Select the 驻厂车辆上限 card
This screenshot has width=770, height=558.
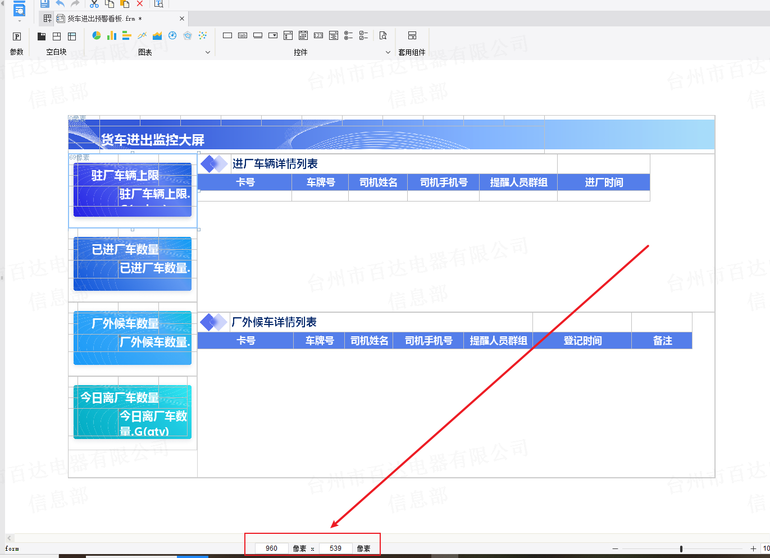pyautogui.click(x=133, y=190)
